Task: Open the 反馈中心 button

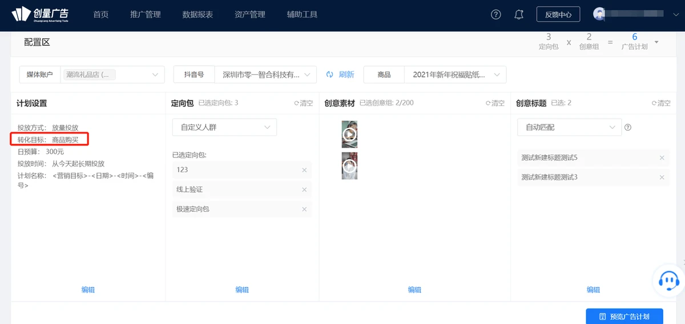Action: [x=558, y=15]
